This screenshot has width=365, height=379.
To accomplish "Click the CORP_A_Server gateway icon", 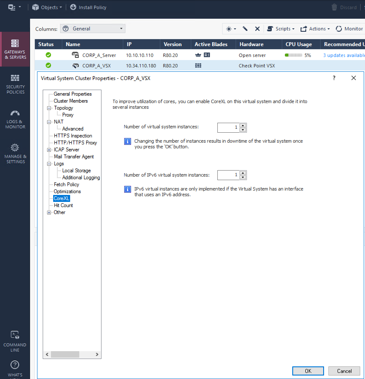I will click(75, 55).
